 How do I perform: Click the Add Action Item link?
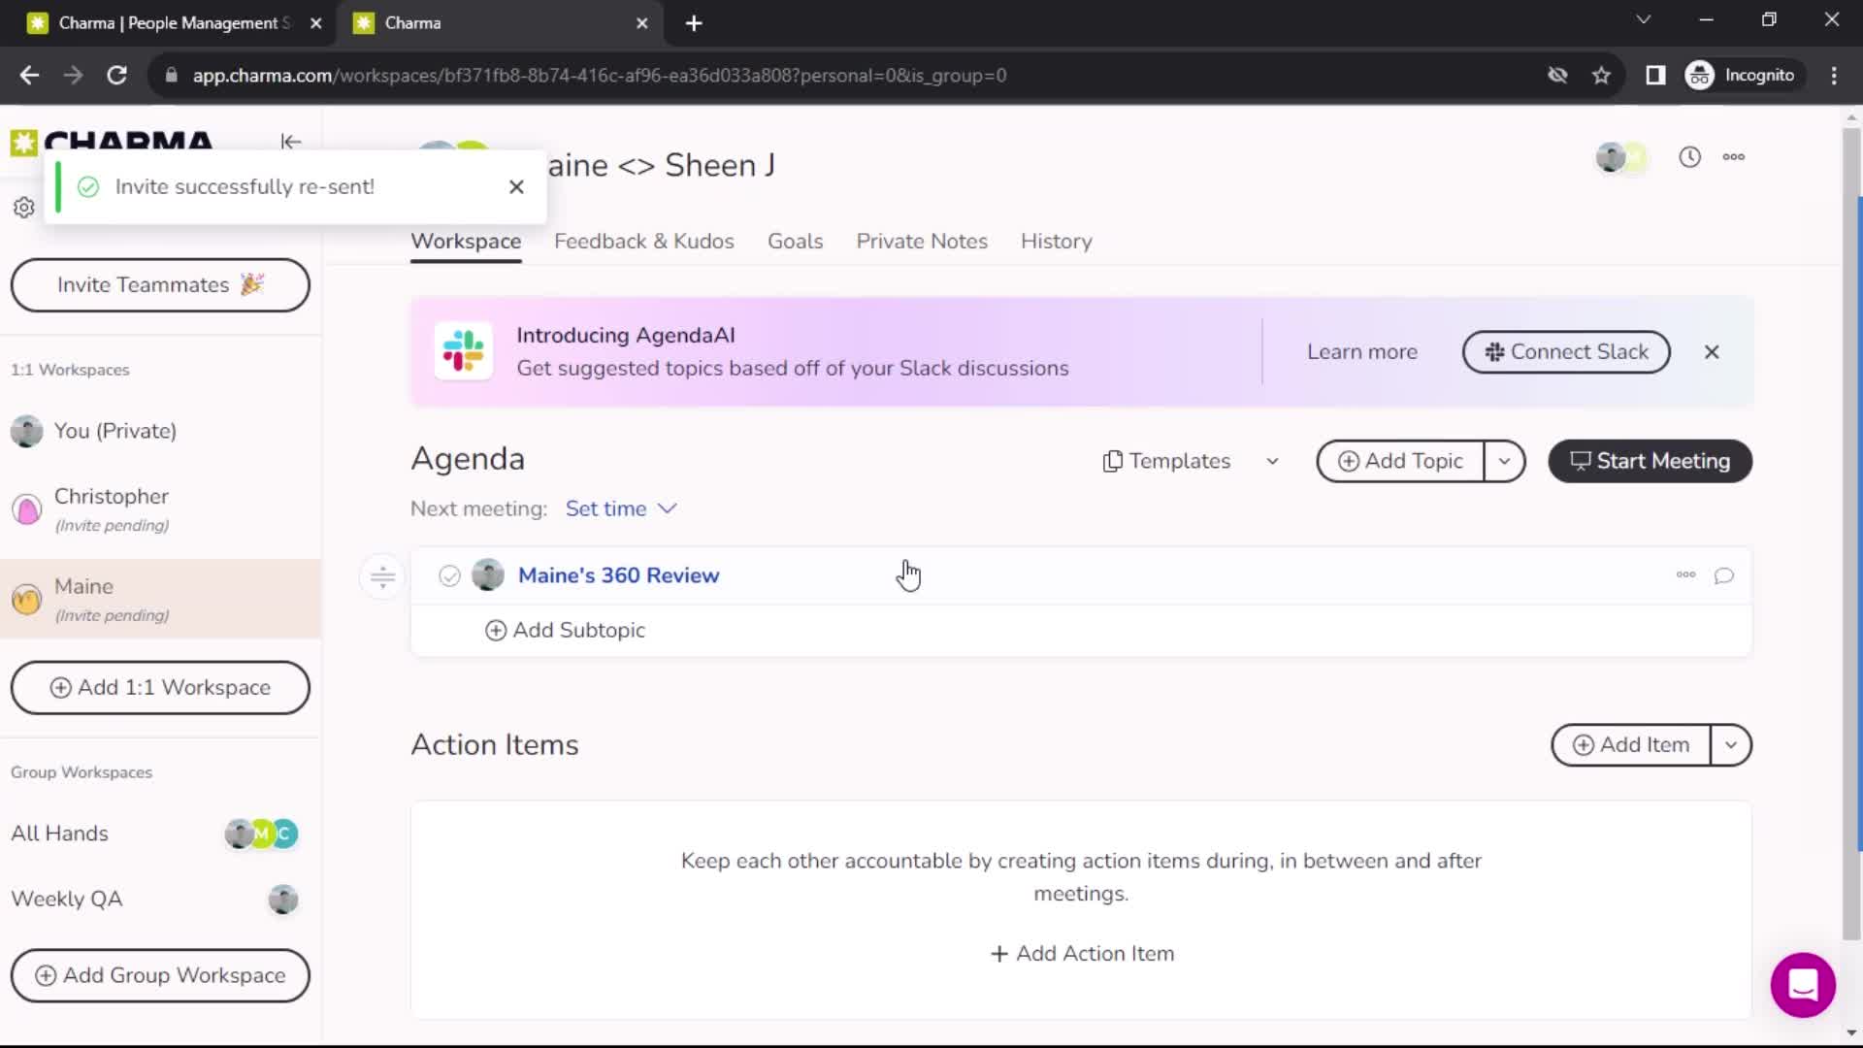click(x=1083, y=952)
